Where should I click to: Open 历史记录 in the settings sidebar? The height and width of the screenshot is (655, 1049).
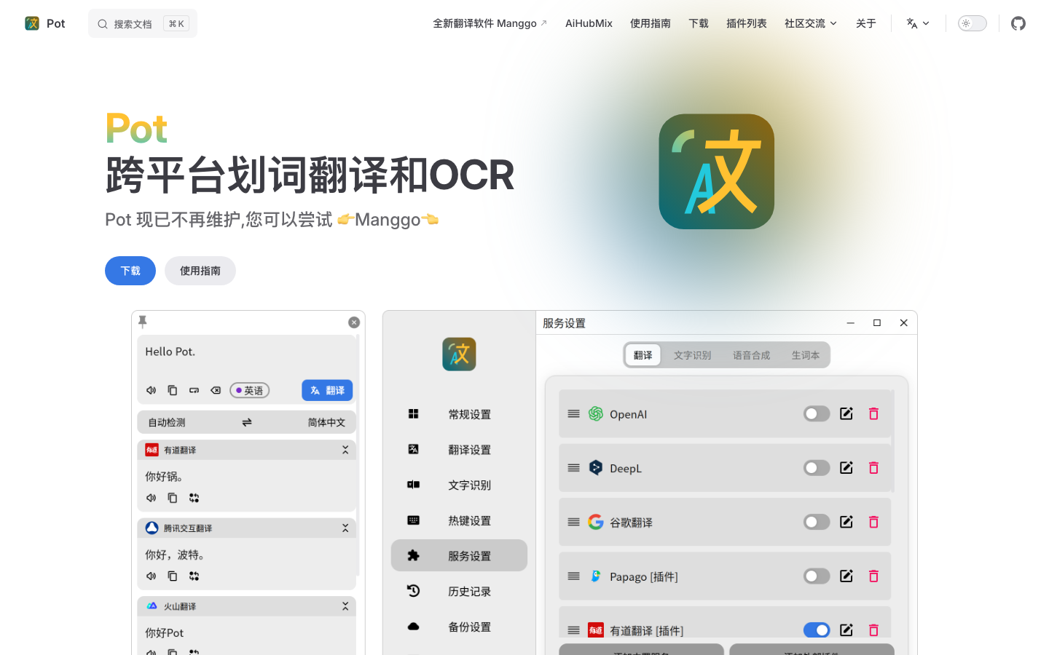pos(459,591)
